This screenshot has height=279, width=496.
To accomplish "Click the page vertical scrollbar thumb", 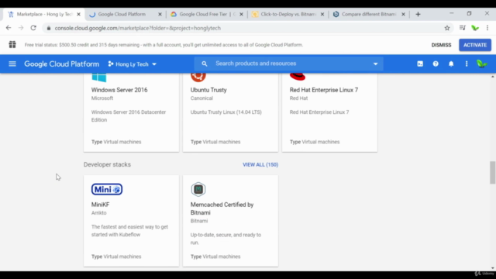I will (493, 172).
